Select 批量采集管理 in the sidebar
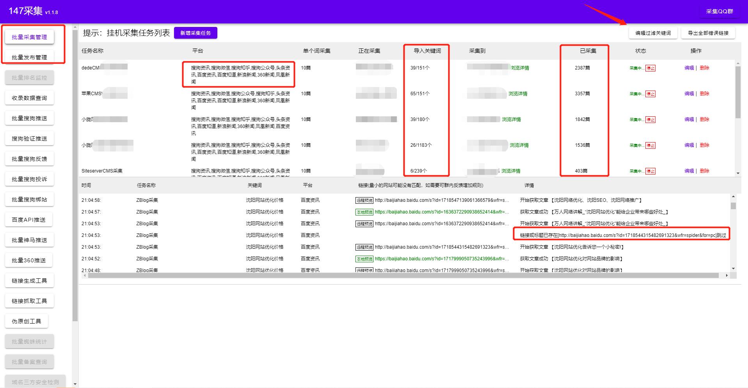The height and width of the screenshot is (388, 748). (29, 37)
